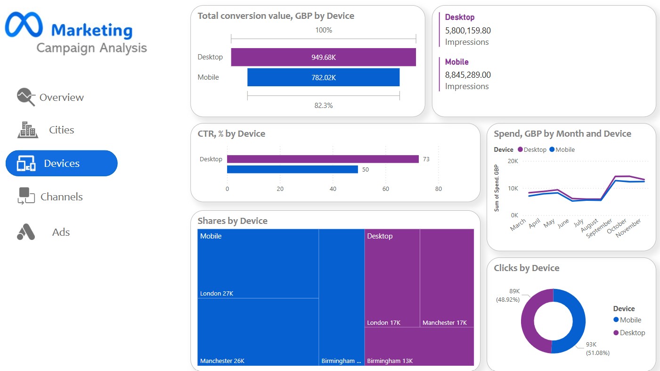
Task: Open the Overview page
Action: click(x=61, y=98)
